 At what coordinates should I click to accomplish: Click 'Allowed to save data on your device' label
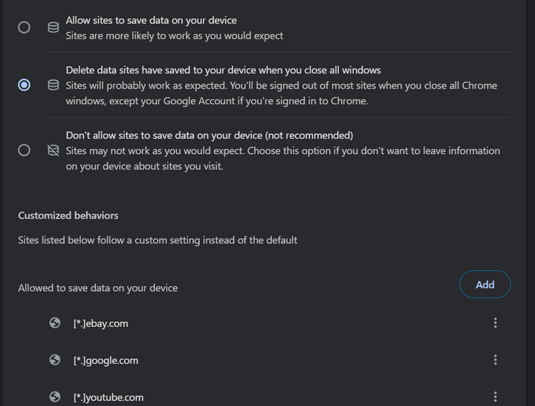click(x=98, y=288)
